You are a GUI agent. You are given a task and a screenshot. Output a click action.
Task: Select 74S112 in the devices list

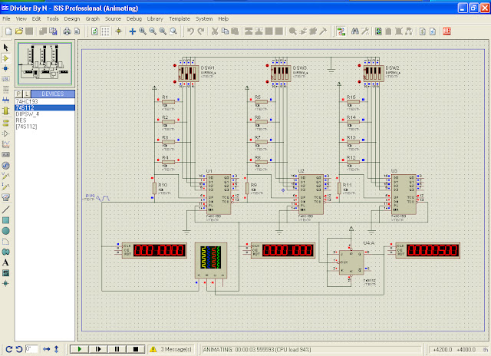click(x=44, y=107)
